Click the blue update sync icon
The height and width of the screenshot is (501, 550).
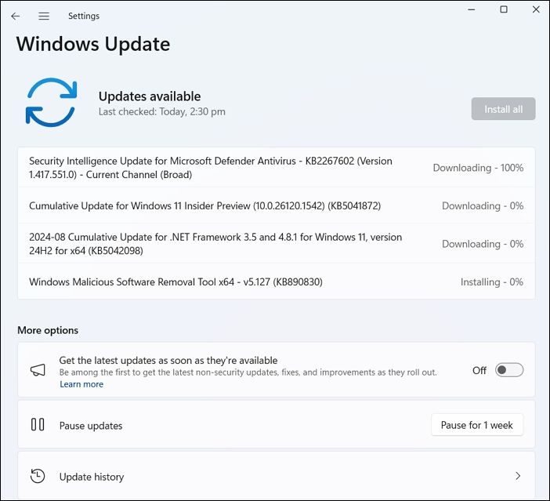coord(51,103)
